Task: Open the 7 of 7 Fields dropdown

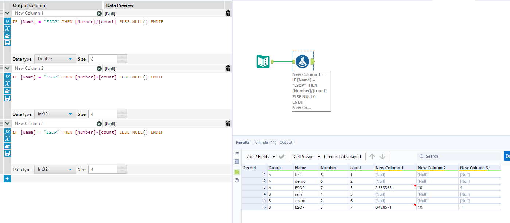Action: click(x=261, y=157)
